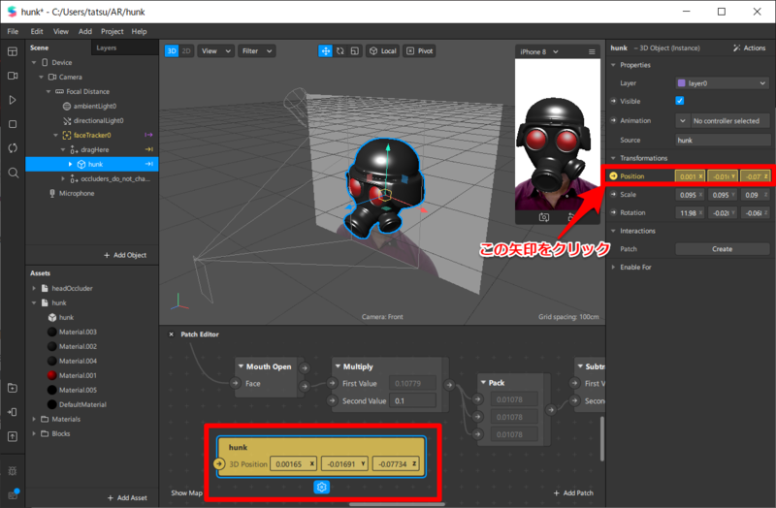Click the play icon in left sidebar
The height and width of the screenshot is (508, 776).
tap(13, 100)
